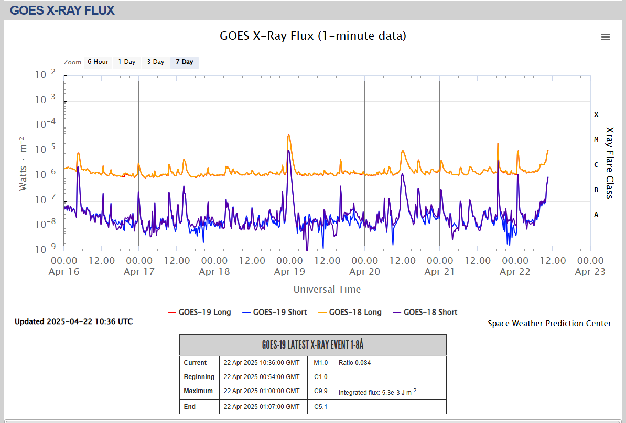The width and height of the screenshot is (626, 423).
Task: Select the 1 Day zoom button
Action: click(x=126, y=62)
